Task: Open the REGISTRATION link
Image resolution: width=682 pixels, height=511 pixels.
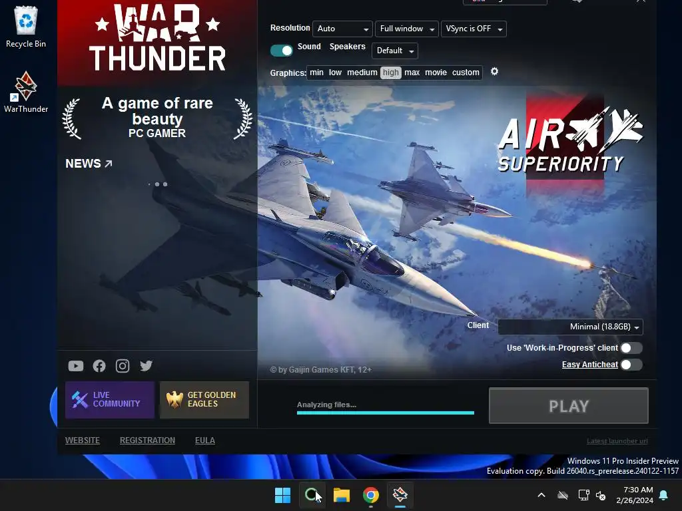Action: (x=147, y=440)
